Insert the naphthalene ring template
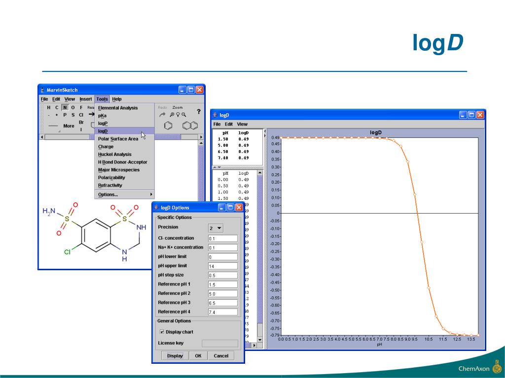Viewport: 505px width, 378px height. [x=190, y=126]
